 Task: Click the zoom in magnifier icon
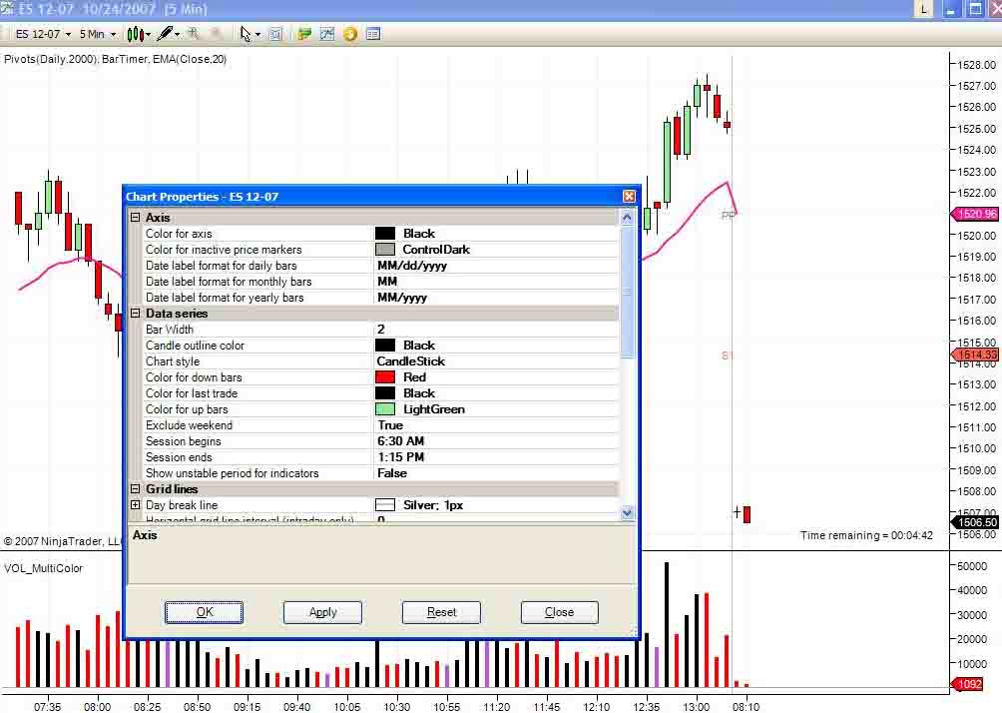pyautogui.click(x=194, y=34)
